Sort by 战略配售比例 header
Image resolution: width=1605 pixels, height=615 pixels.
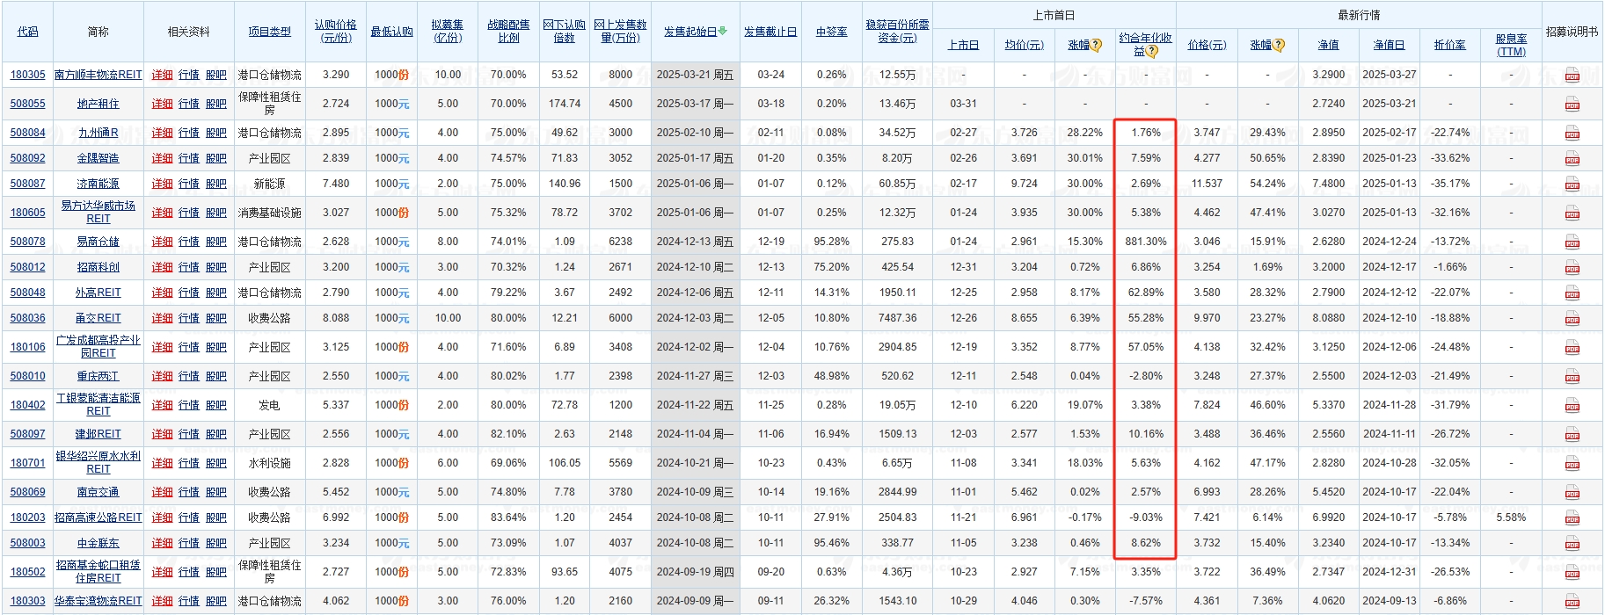tap(508, 31)
